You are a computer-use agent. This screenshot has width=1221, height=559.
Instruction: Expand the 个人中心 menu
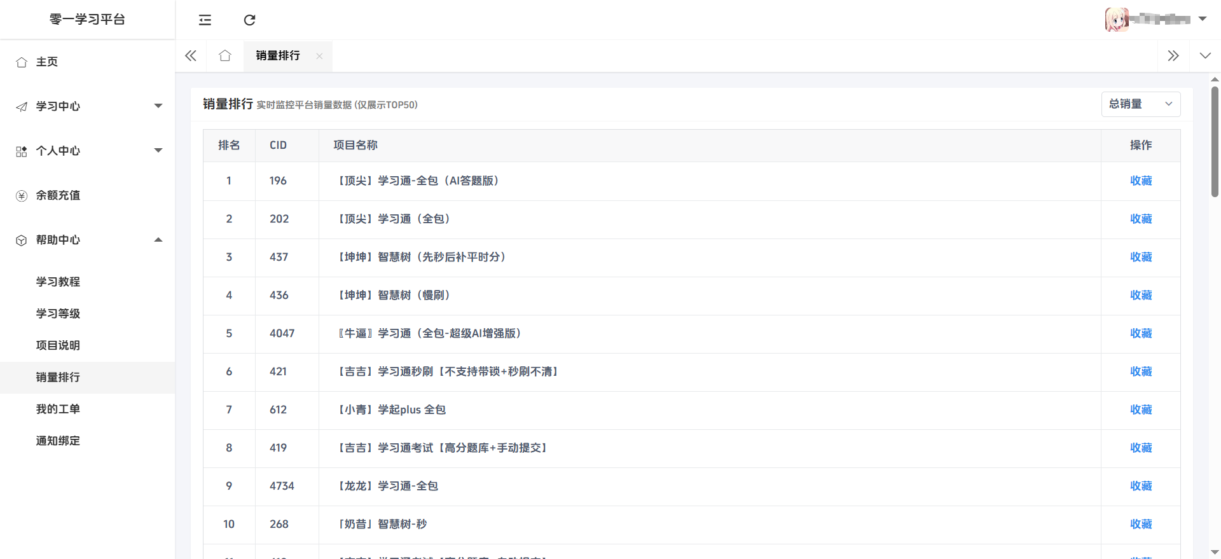point(88,151)
